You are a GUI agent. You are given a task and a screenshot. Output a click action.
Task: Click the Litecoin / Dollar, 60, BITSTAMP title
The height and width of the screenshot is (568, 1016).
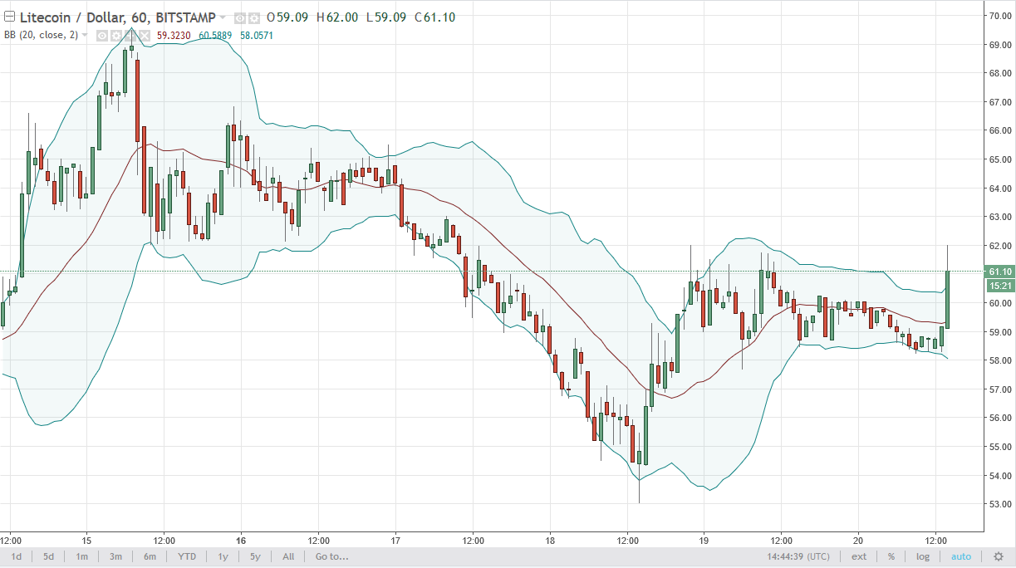coord(117,17)
